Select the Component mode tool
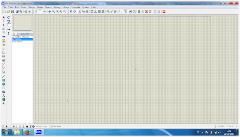 point(4,21)
